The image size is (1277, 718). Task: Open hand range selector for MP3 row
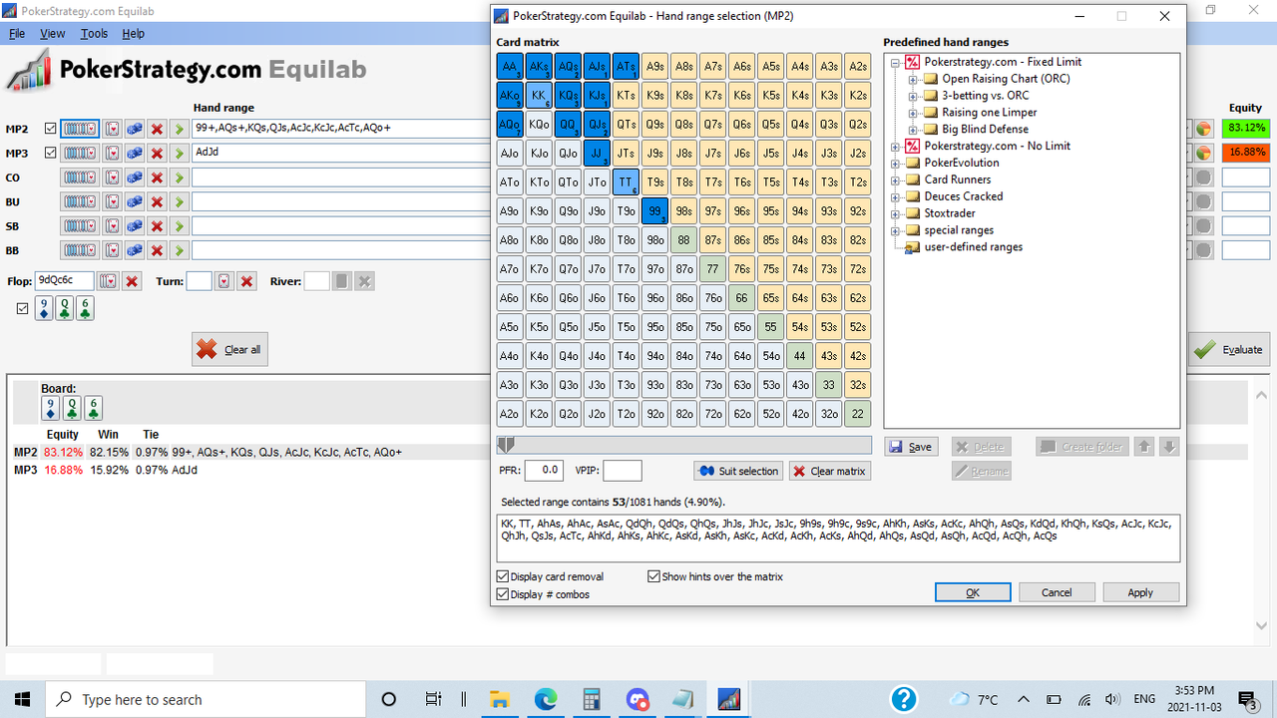(x=80, y=153)
